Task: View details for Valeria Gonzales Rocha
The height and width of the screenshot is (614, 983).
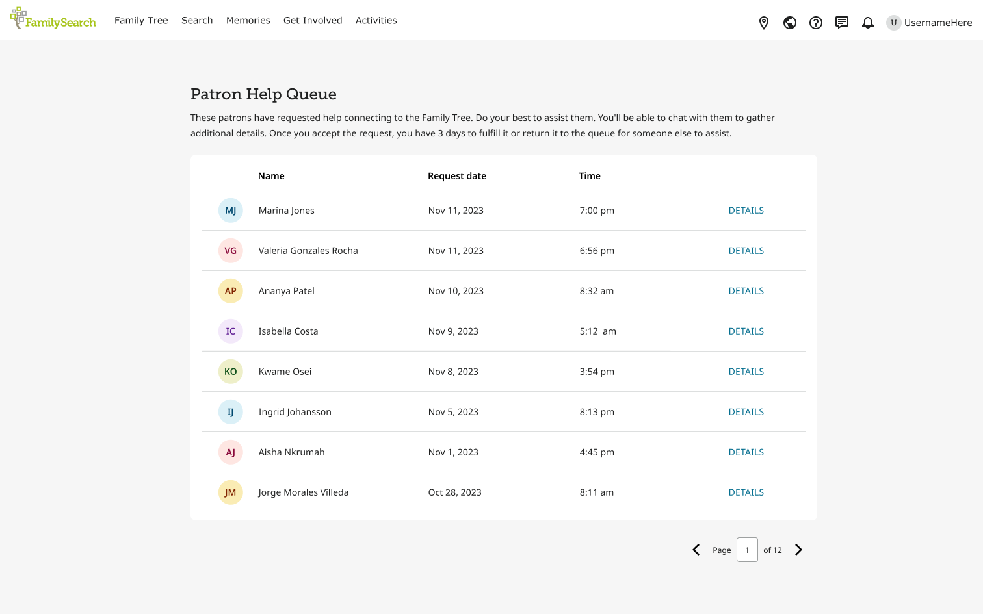Action: (746, 251)
